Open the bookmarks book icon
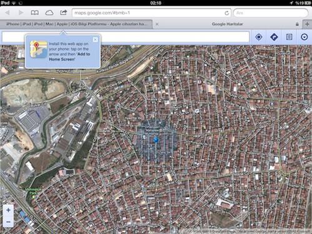Image resolution: width=312 pixels, height=234 pixels. 35,12
